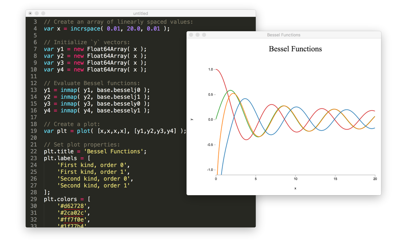This screenshot has height=242, width=413.
Task: Select the color value '#2ca02c' on line 31
Action: click(x=72, y=213)
